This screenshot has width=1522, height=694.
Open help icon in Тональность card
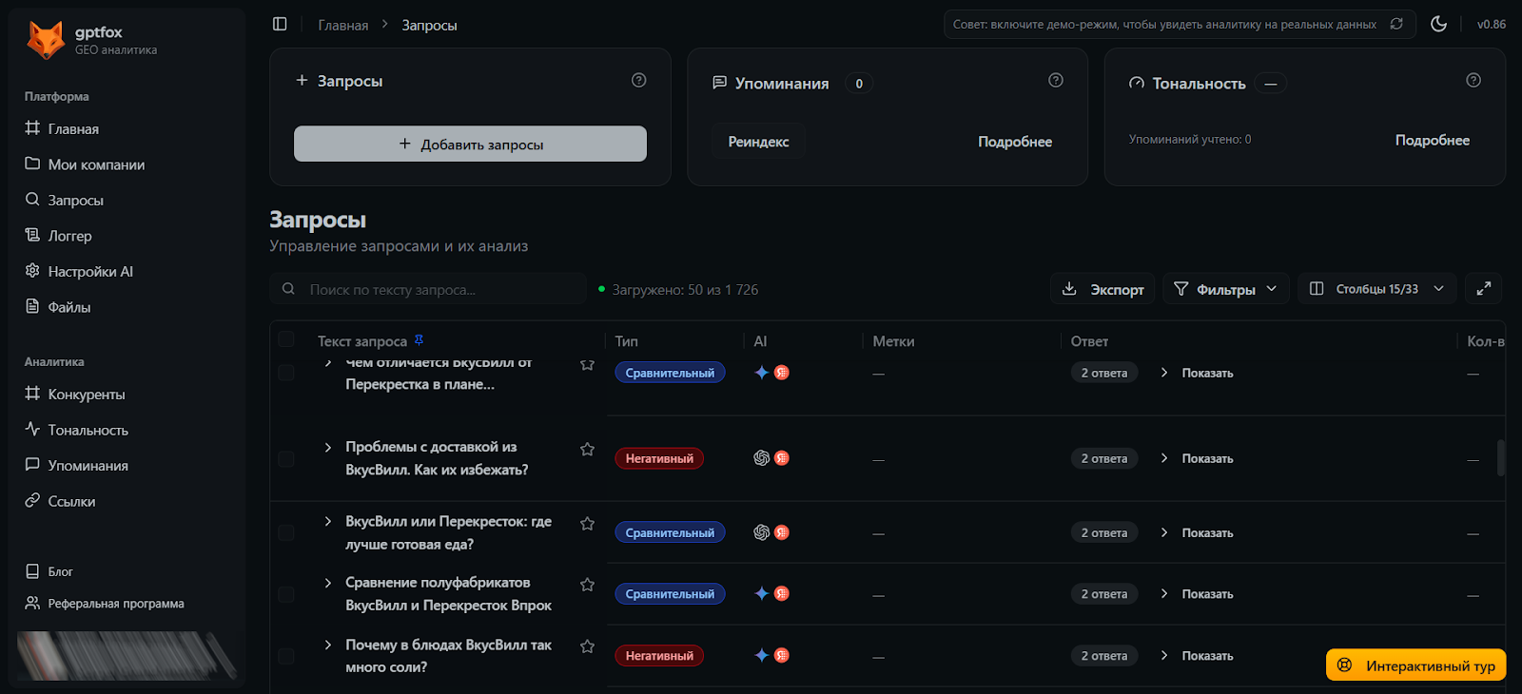tap(1473, 81)
